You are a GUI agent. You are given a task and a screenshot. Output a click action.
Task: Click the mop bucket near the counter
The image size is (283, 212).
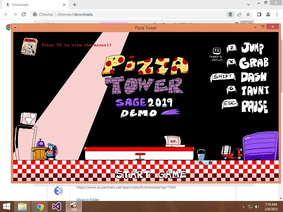201,155
